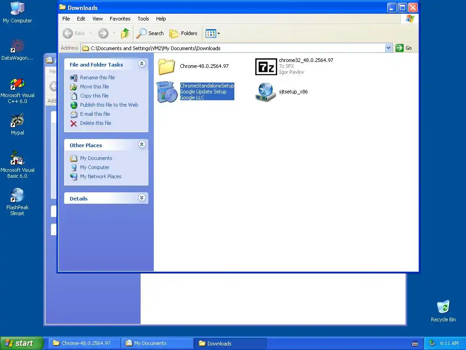This screenshot has height=350, width=466.
Task: Click the Downloads taskbar button
Action: pos(230,343)
